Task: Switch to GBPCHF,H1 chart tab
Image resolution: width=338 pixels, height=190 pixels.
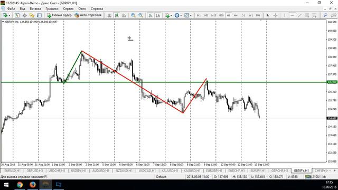Action: pyautogui.click(x=279, y=170)
